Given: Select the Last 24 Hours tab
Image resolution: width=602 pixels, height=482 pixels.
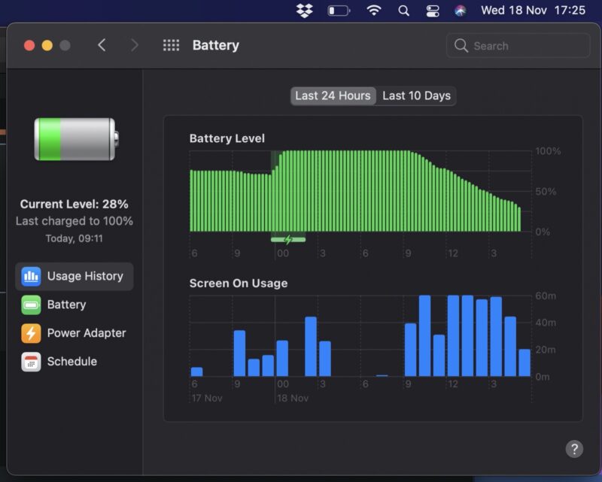Looking at the screenshot, I should click(333, 95).
